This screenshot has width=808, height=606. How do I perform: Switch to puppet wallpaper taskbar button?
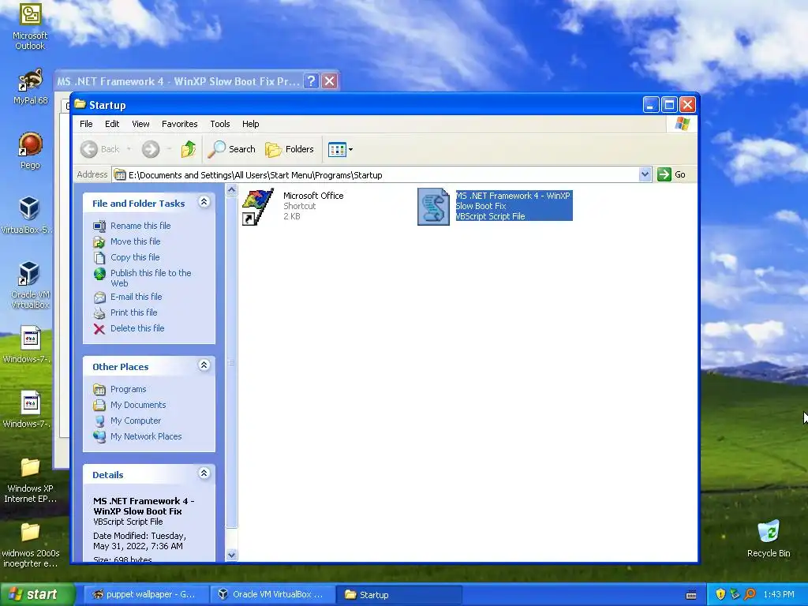coord(144,595)
